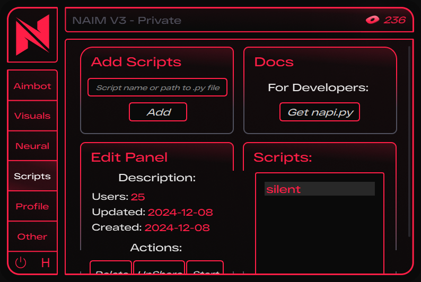Go to the Neural tab
Image resolution: width=421 pixels, height=282 pixels.
pos(32,146)
